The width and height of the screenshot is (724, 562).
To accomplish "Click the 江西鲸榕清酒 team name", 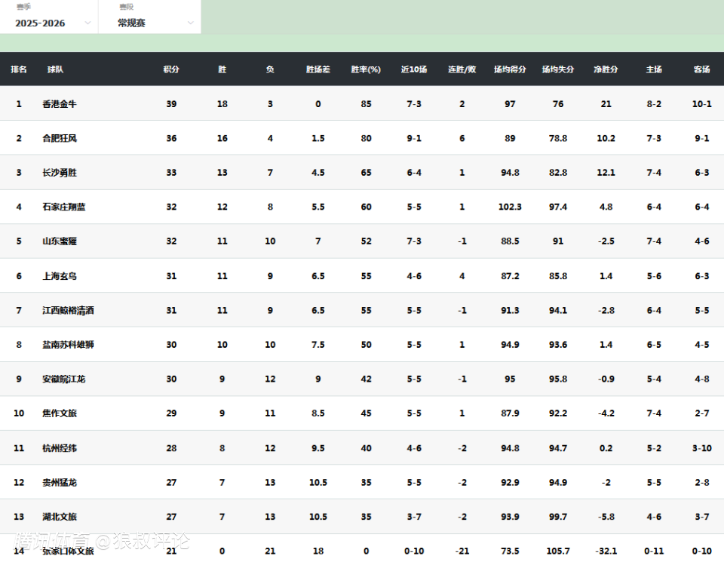I will click(x=68, y=311).
